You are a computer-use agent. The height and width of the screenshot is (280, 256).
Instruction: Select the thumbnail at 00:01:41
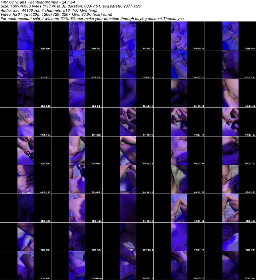pos(230,64)
